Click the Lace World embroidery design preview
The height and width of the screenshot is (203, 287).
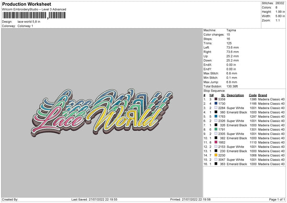click(x=102, y=112)
